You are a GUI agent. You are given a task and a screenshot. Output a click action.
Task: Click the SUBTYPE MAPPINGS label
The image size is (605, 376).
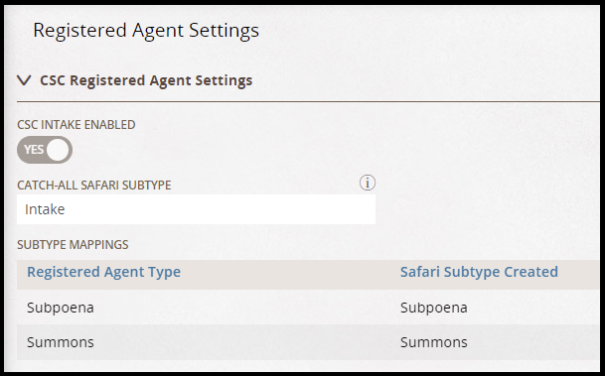73,245
